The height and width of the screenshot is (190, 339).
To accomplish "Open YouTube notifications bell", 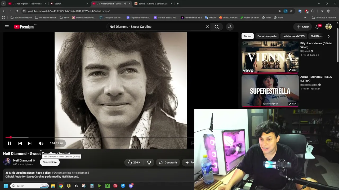I will (x=317, y=27).
